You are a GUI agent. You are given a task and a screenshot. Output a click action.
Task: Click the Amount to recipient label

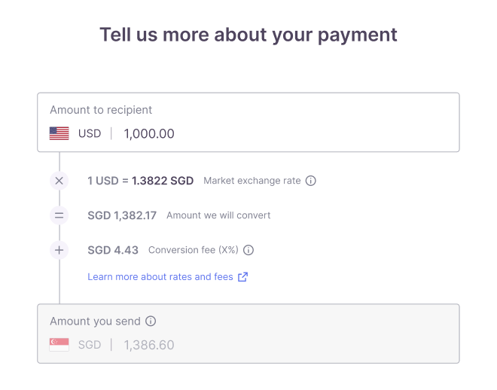[101, 110]
